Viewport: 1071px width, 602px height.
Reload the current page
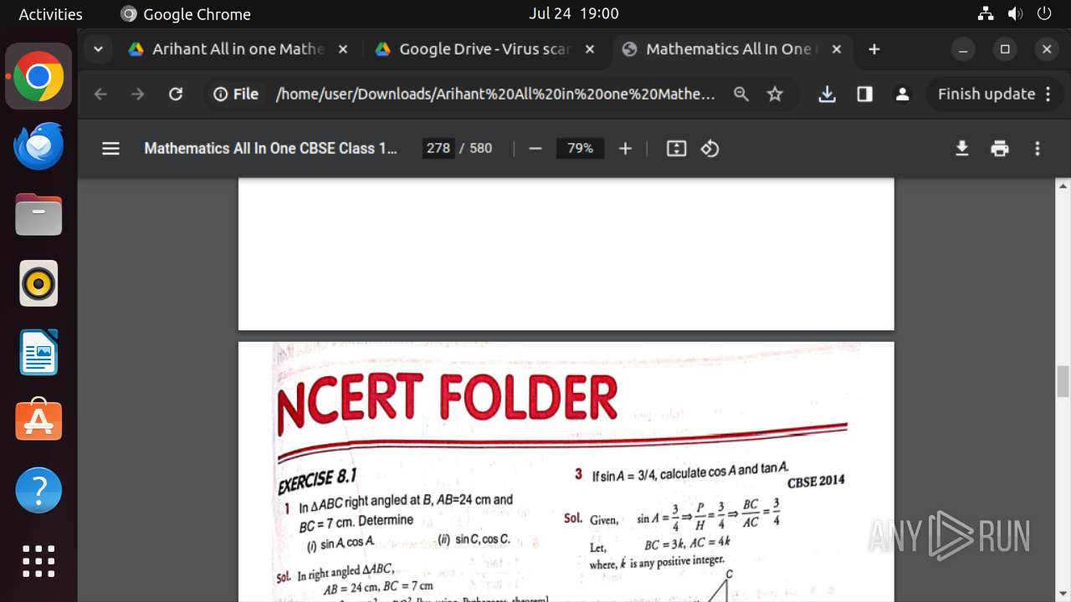pos(176,94)
